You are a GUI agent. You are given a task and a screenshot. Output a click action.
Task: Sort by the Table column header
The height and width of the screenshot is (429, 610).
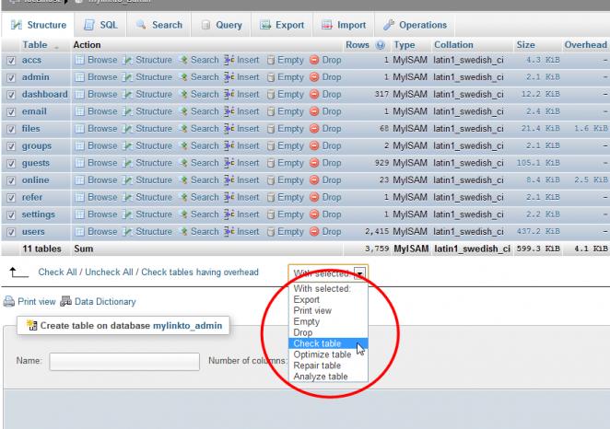[x=35, y=45]
